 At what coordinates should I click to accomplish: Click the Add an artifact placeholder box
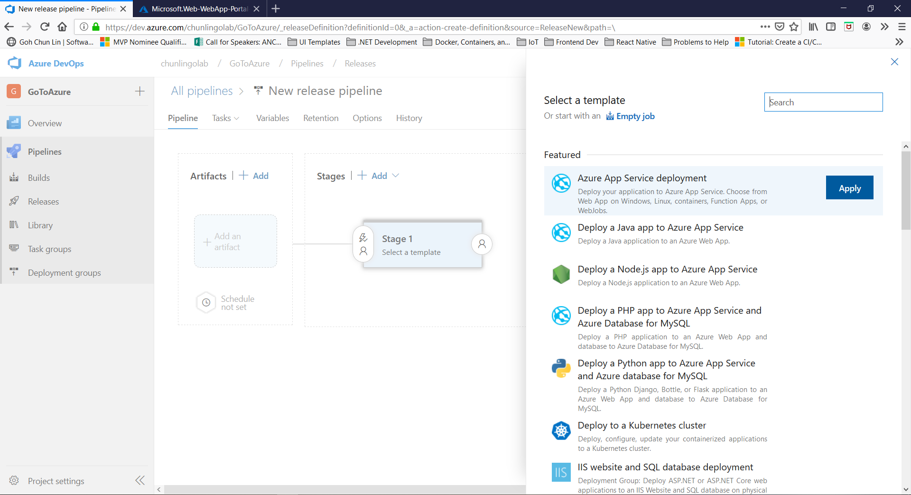235,241
